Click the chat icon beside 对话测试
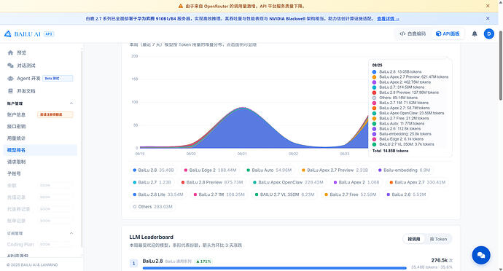 pos(10,66)
